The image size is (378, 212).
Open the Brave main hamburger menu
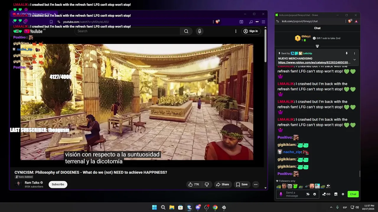tap(263, 22)
